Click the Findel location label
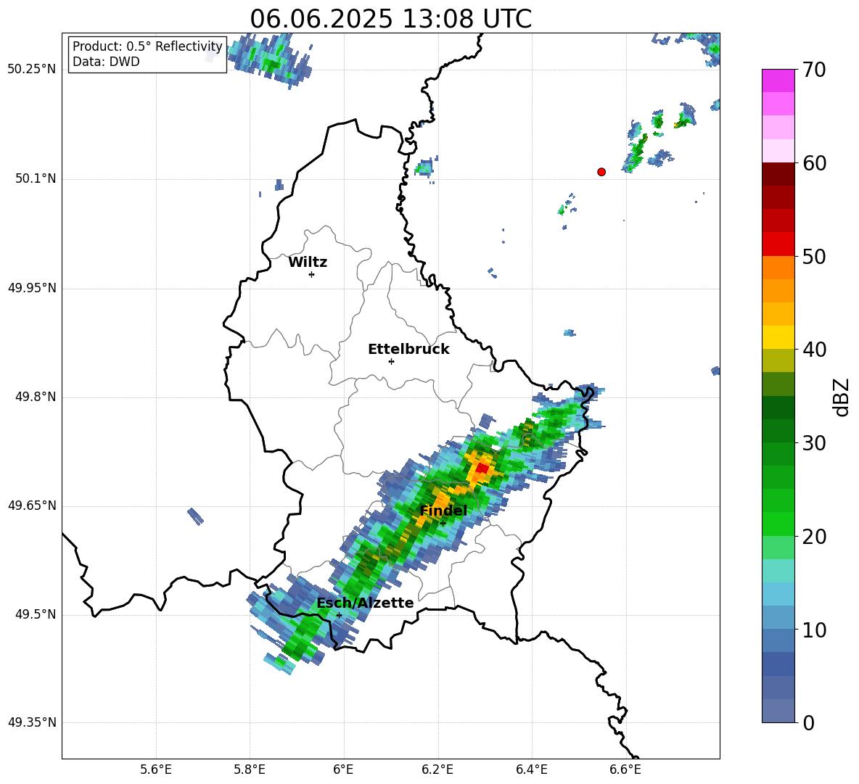 point(443,511)
